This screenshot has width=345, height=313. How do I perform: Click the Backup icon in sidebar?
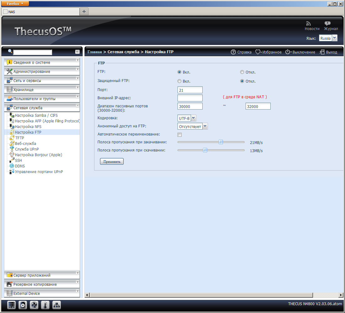[9, 284]
